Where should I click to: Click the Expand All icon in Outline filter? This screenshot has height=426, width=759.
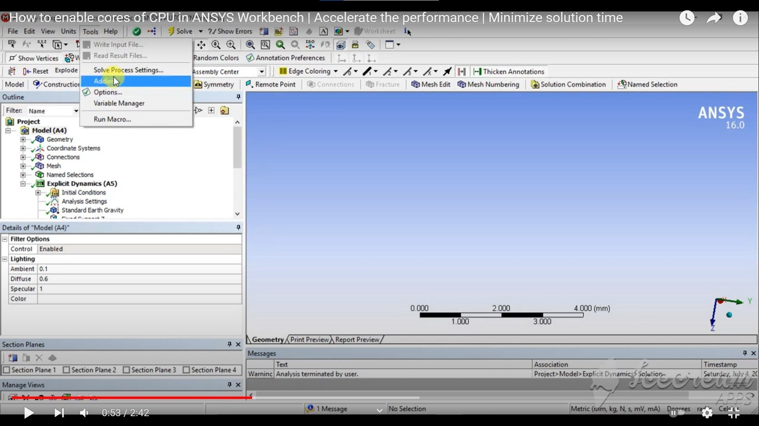click(x=211, y=110)
